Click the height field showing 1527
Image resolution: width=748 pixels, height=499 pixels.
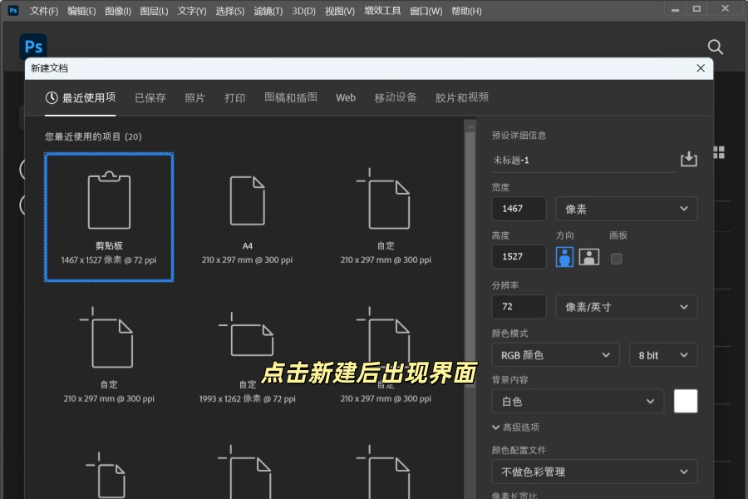click(519, 256)
